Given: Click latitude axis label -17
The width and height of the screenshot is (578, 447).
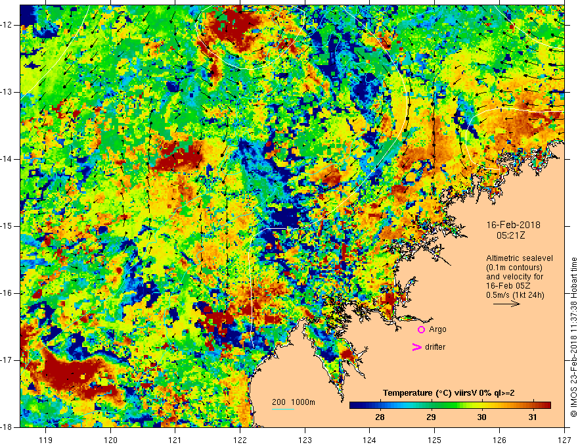Looking at the screenshot, I should point(7,360).
